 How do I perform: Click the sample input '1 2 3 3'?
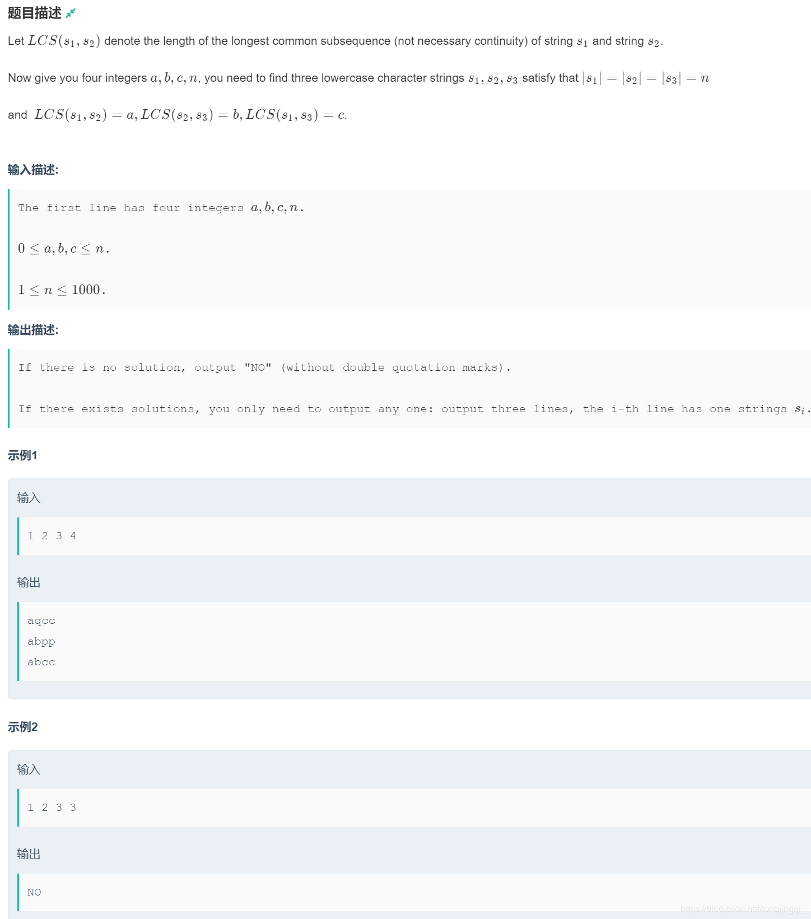coord(52,808)
